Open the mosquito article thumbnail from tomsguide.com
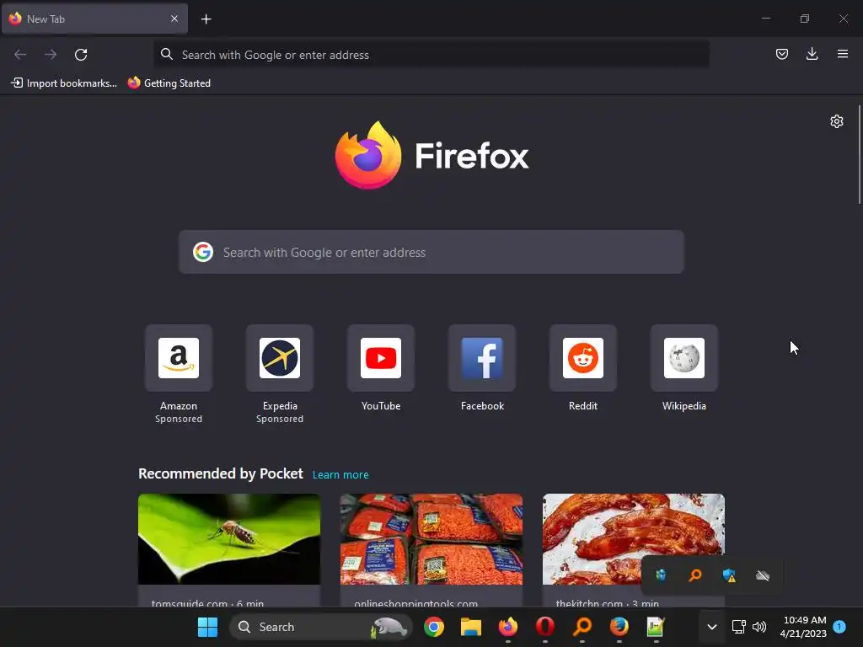Viewport: 863px width, 647px height. (229, 539)
